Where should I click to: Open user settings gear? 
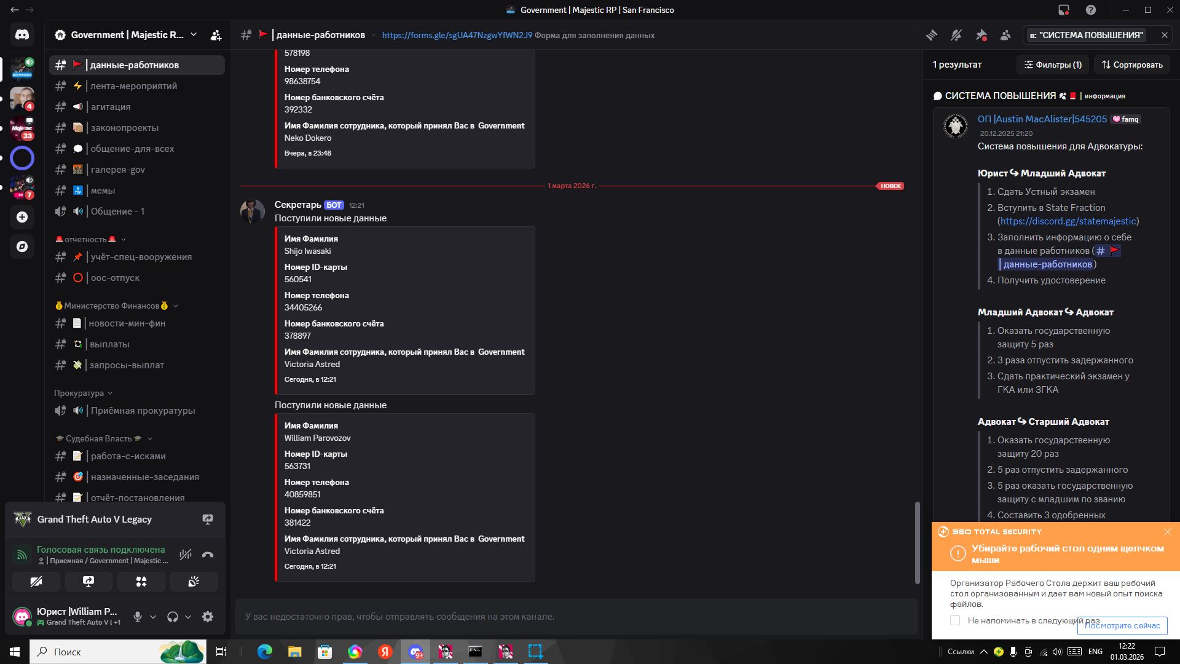click(208, 617)
